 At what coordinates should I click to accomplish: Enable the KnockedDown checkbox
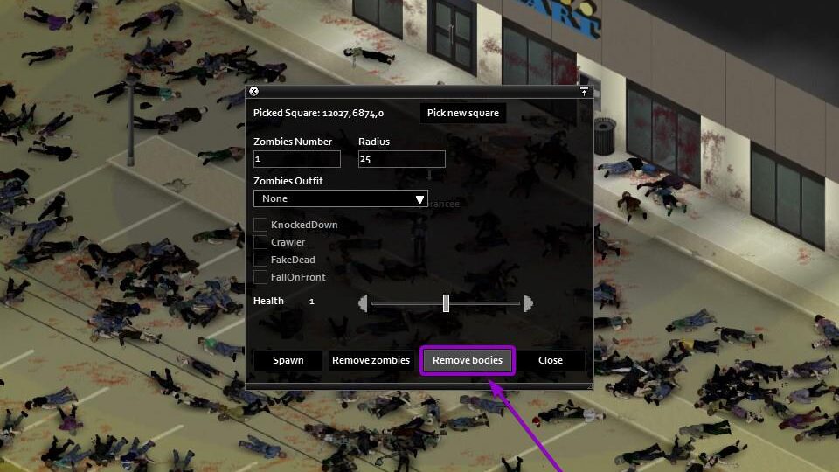[x=260, y=225]
